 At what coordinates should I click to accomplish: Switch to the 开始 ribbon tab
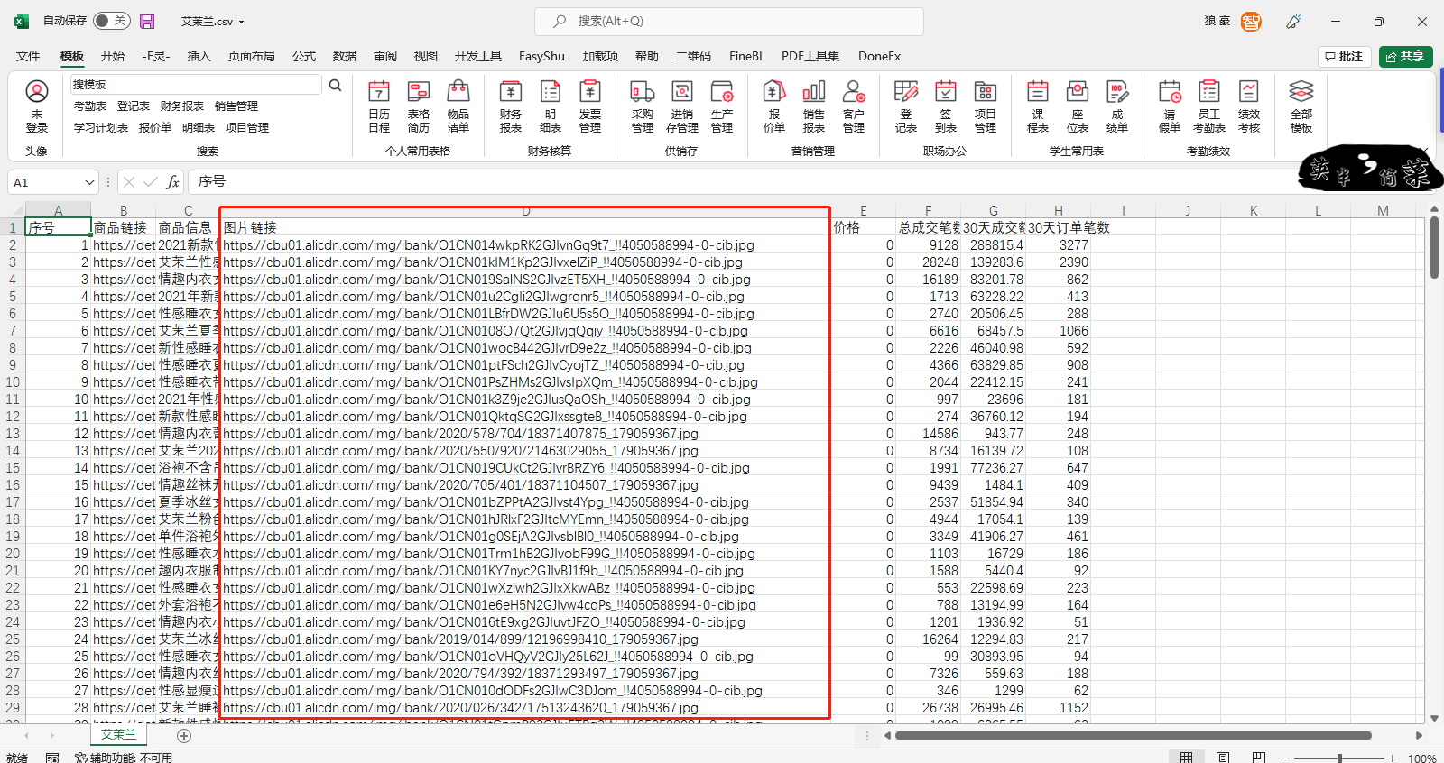[113, 56]
